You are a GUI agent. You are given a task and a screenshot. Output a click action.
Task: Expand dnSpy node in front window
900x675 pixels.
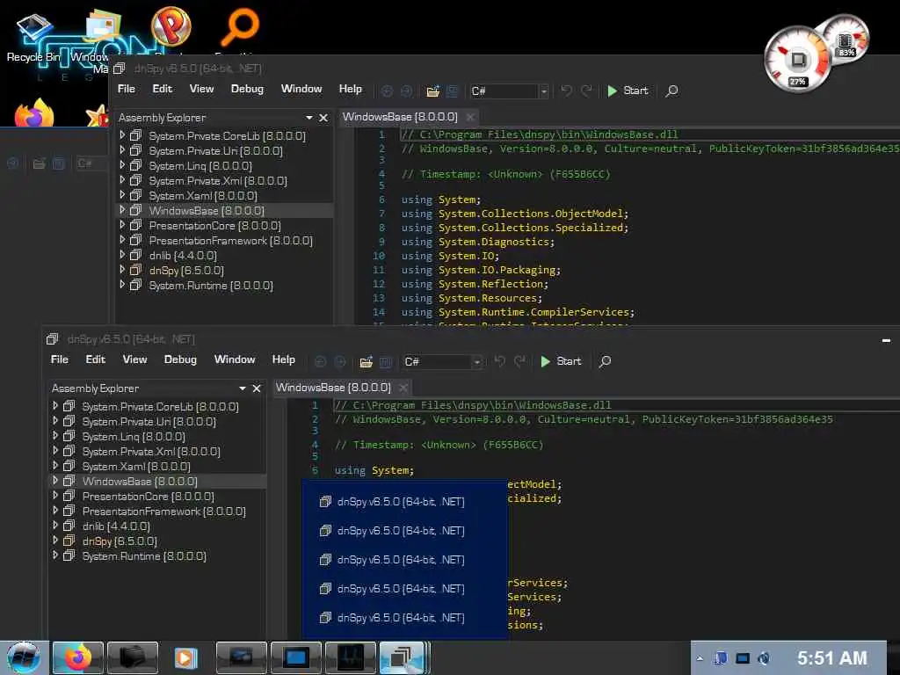(55, 541)
